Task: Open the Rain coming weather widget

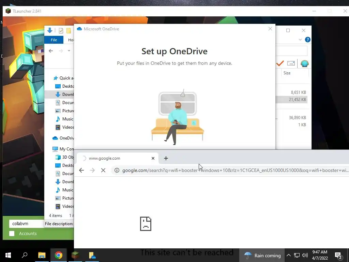Action: (262, 255)
